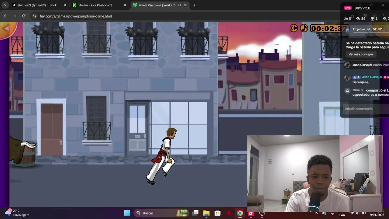Expand the hidden system tray icons chevron
The image size is (389, 219).
316,213
